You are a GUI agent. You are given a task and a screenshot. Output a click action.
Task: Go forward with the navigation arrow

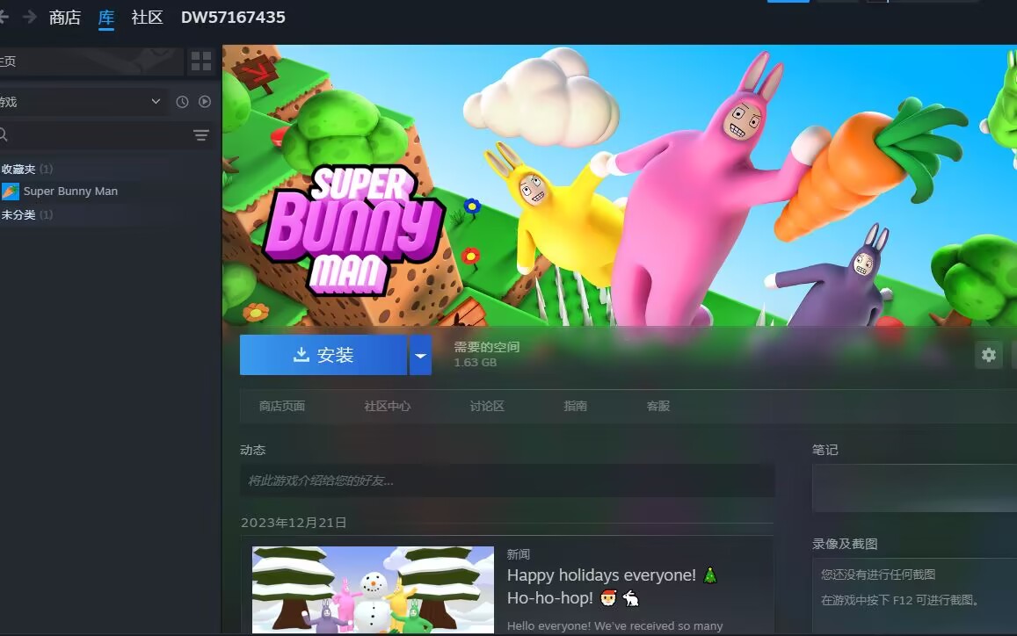(30, 17)
